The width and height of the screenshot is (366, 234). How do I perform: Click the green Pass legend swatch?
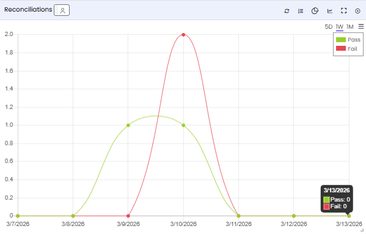click(x=341, y=40)
